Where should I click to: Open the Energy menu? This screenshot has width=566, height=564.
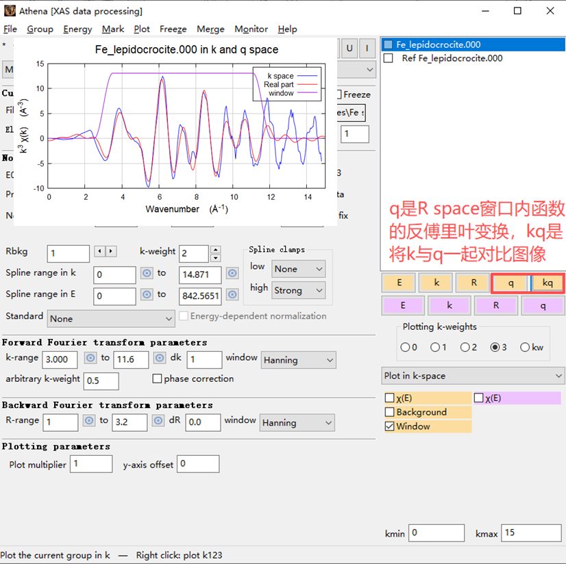click(x=77, y=29)
